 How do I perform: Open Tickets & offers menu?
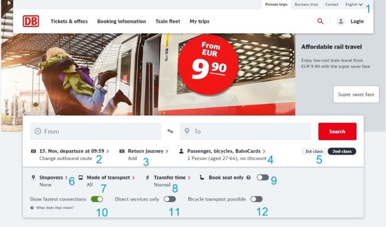click(69, 21)
